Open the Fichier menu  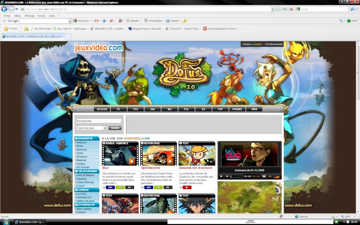click(x=7, y=16)
